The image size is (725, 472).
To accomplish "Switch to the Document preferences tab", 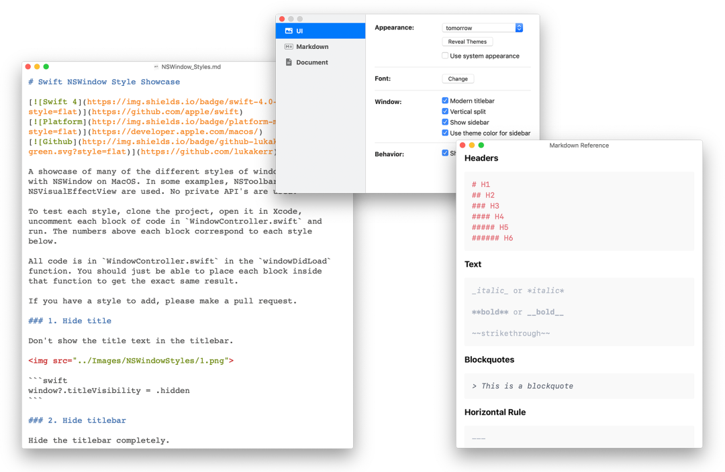I will [x=320, y=62].
